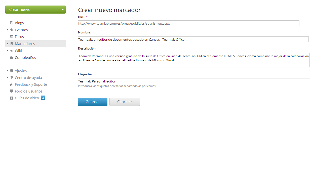Open Feedback y Soporte link
This screenshot has width=312, height=178.
tap(31, 84)
